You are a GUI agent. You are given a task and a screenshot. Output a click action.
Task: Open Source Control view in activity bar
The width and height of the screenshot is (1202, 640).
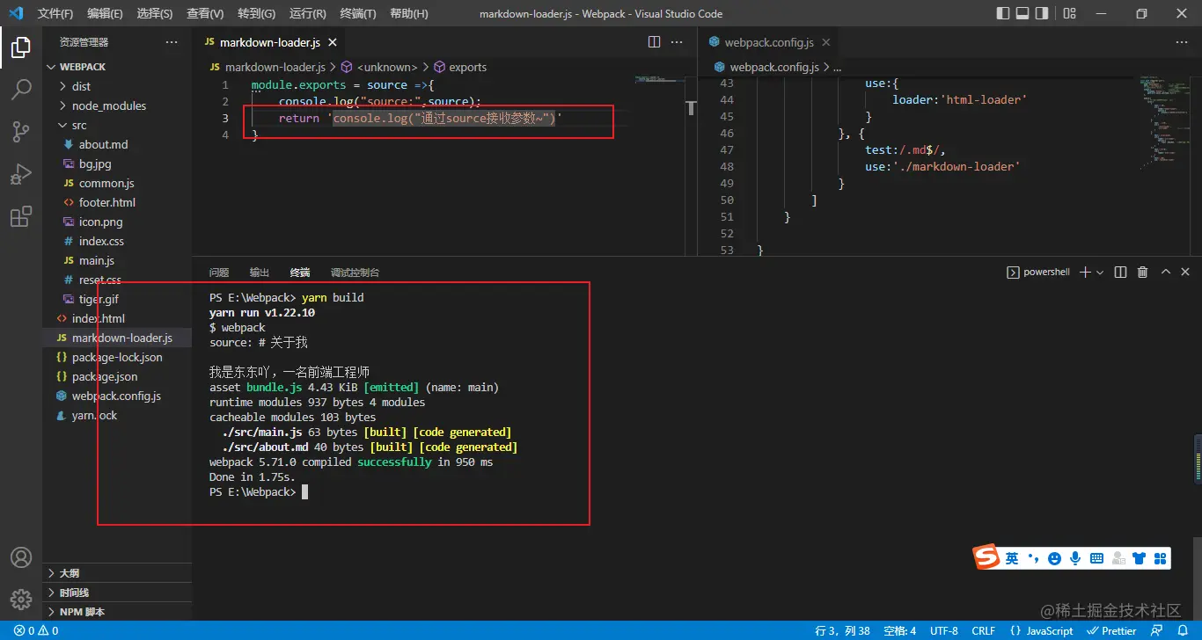click(x=21, y=132)
